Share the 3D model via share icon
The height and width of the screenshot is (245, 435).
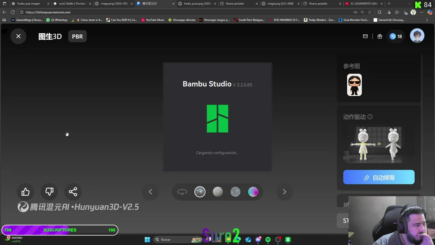[x=73, y=192]
